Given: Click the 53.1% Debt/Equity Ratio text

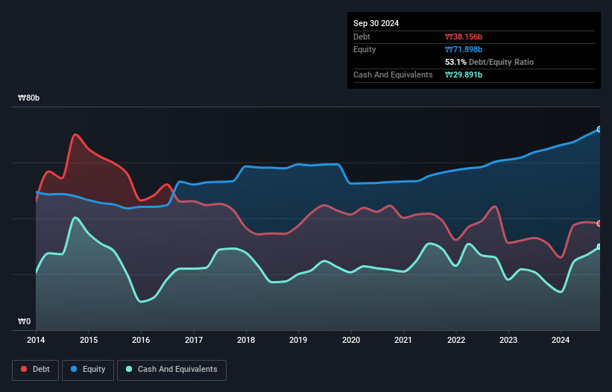Looking at the screenshot, I should (x=490, y=62).
